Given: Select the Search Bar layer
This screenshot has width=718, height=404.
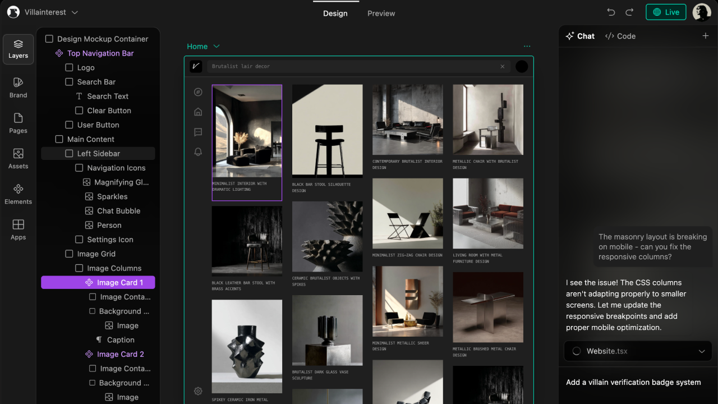Looking at the screenshot, I should pyautogui.click(x=90, y=82).
